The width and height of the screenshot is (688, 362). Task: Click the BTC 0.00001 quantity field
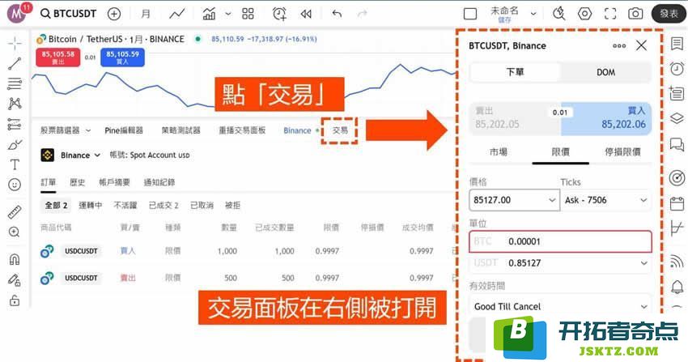pyautogui.click(x=560, y=241)
